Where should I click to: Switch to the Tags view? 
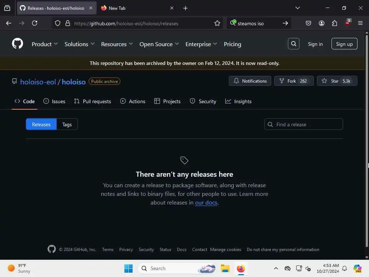(67, 124)
